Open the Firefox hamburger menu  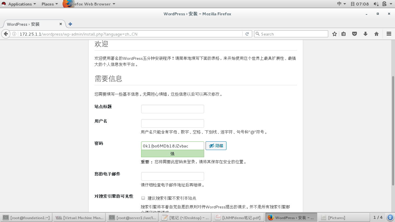click(389, 34)
